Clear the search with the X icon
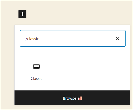The image size is (133, 110). tap(117, 38)
